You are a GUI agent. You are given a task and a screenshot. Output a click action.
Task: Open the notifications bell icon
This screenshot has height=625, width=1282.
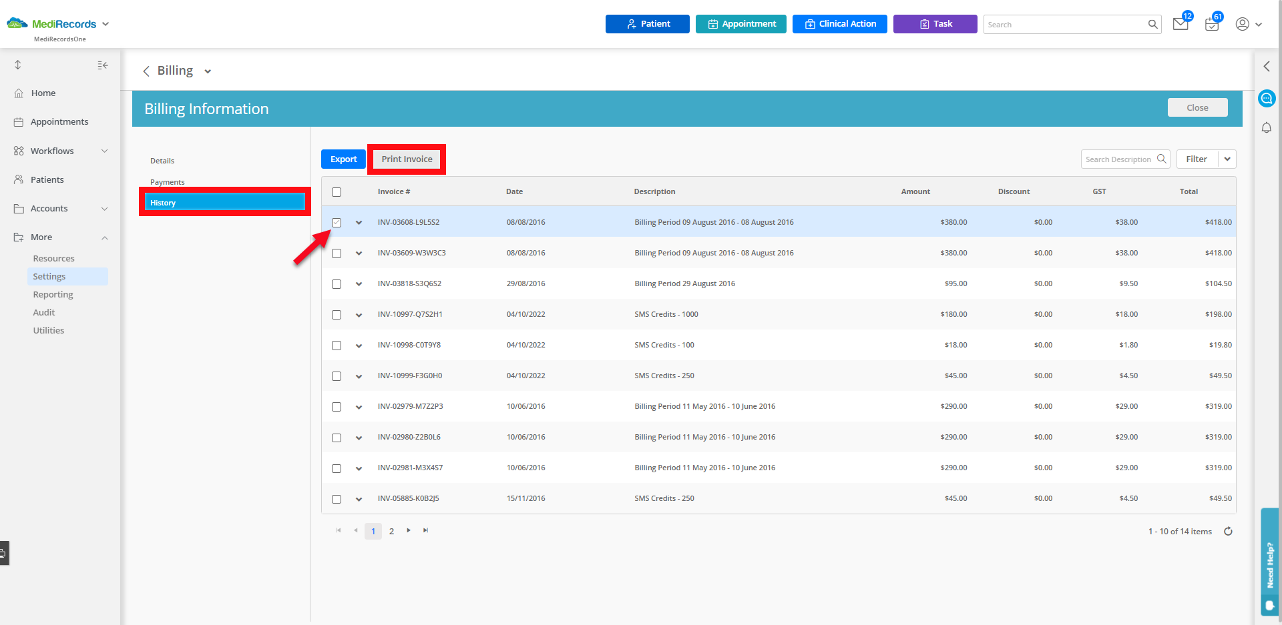[1267, 127]
